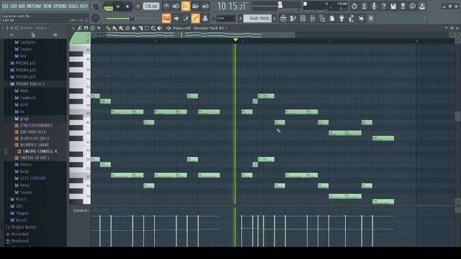
Task: Click the main pitch knob
Action: [96, 19]
